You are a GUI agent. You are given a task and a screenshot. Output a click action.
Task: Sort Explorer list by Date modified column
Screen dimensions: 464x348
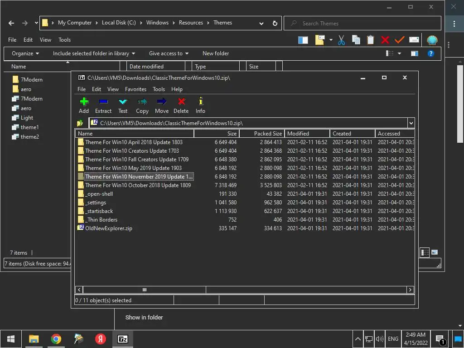click(156, 67)
